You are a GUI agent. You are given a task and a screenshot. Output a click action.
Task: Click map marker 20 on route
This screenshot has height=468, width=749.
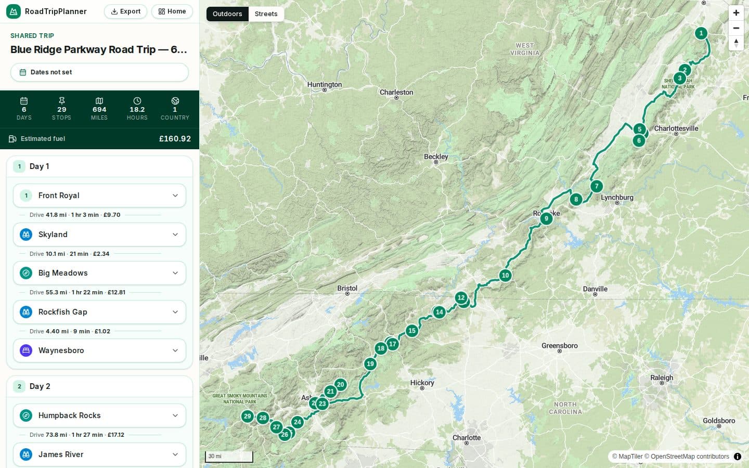[341, 385]
